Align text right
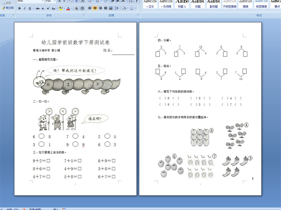This screenshot has height=210, width=281. [100, 8]
